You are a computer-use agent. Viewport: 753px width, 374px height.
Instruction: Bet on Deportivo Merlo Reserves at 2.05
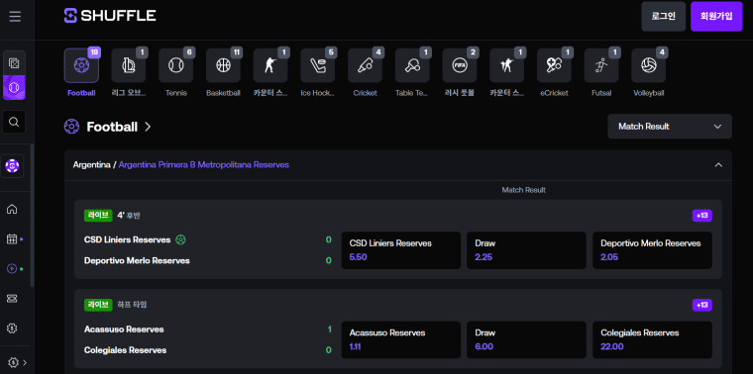(x=652, y=250)
